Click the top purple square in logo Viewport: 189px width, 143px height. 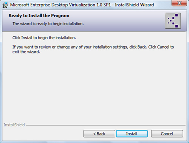177,15
